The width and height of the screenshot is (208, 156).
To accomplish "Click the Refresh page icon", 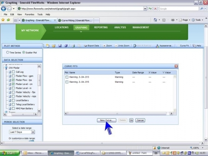I will click(x=150, y=9).
